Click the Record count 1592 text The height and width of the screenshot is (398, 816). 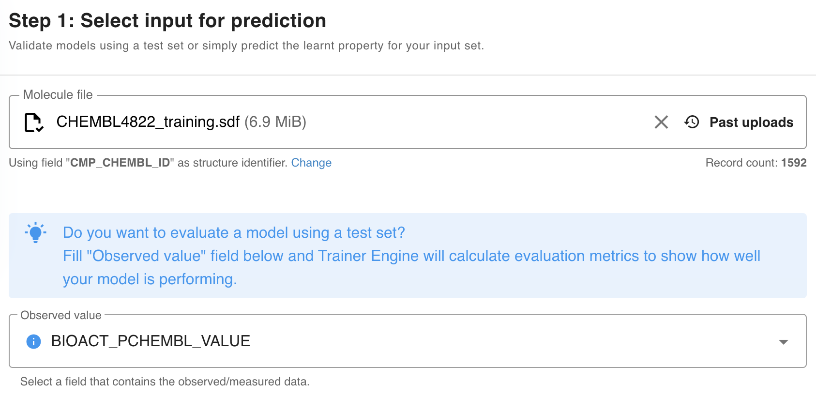point(756,163)
